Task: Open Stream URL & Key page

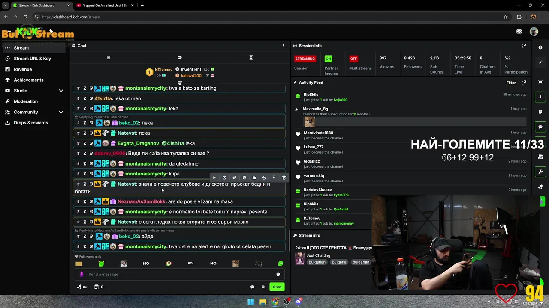Action: (32, 59)
